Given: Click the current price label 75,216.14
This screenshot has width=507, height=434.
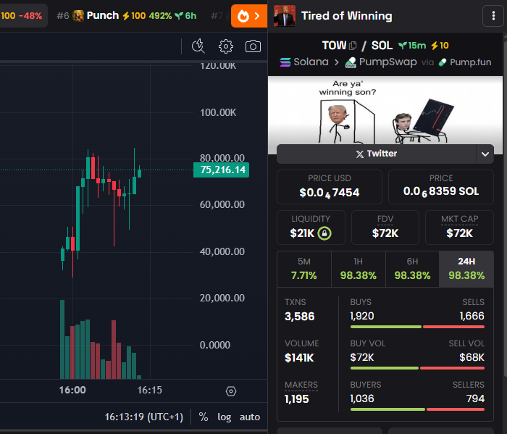Looking at the screenshot, I should point(221,170).
